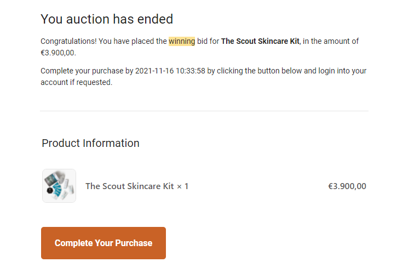Click the "account if requested." text line
The width and height of the screenshot is (414, 262).
click(76, 83)
